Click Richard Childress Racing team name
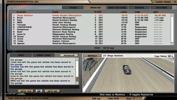This screenshot has width=177, height=100. (66, 29)
